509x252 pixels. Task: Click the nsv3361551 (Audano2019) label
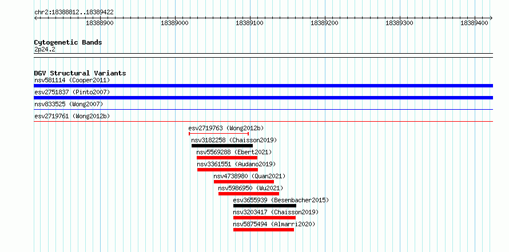236,164
